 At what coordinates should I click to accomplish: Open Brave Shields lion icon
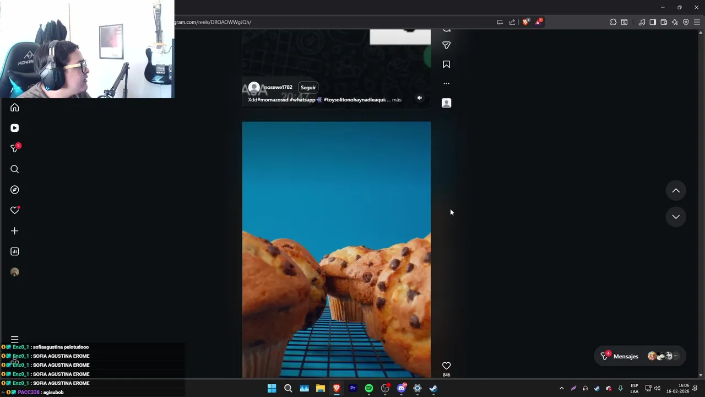(526, 22)
